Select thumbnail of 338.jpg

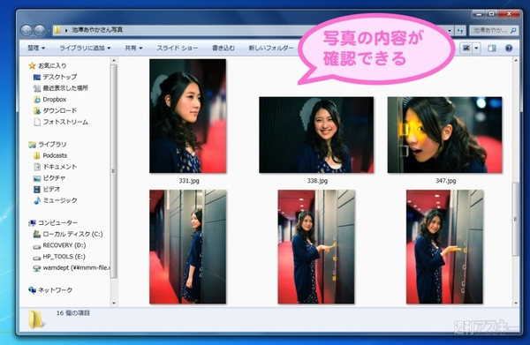click(x=316, y=135)
